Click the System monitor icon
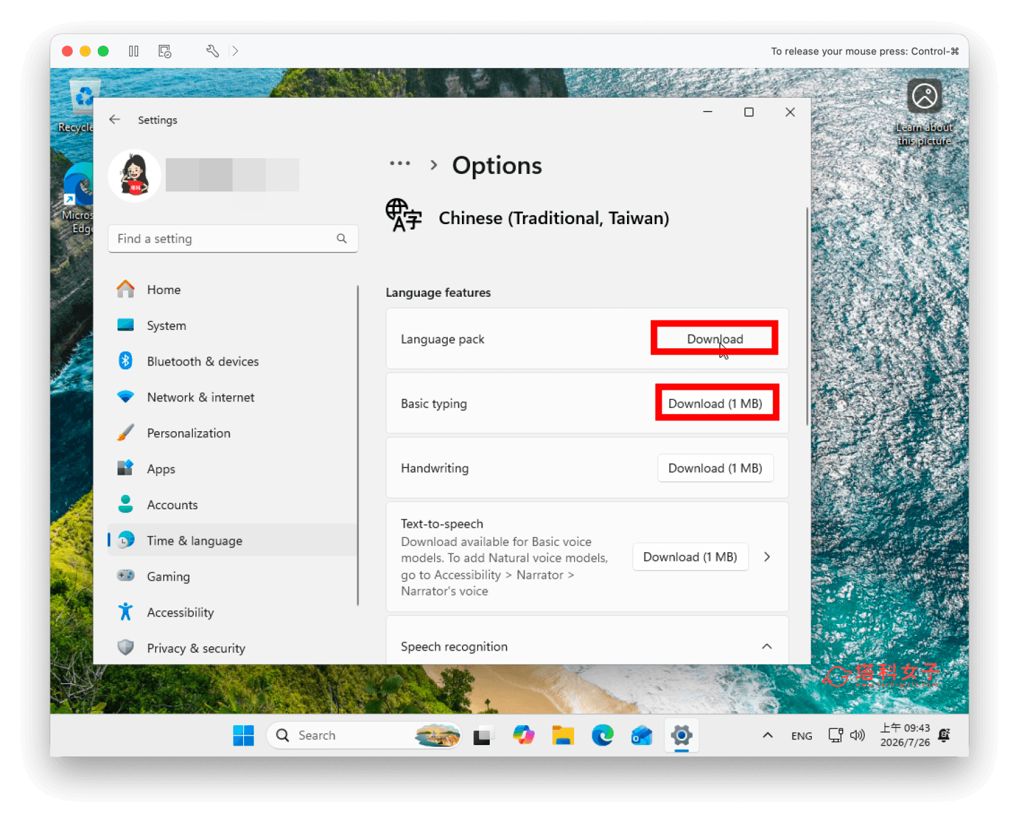 tap(126, 325)
